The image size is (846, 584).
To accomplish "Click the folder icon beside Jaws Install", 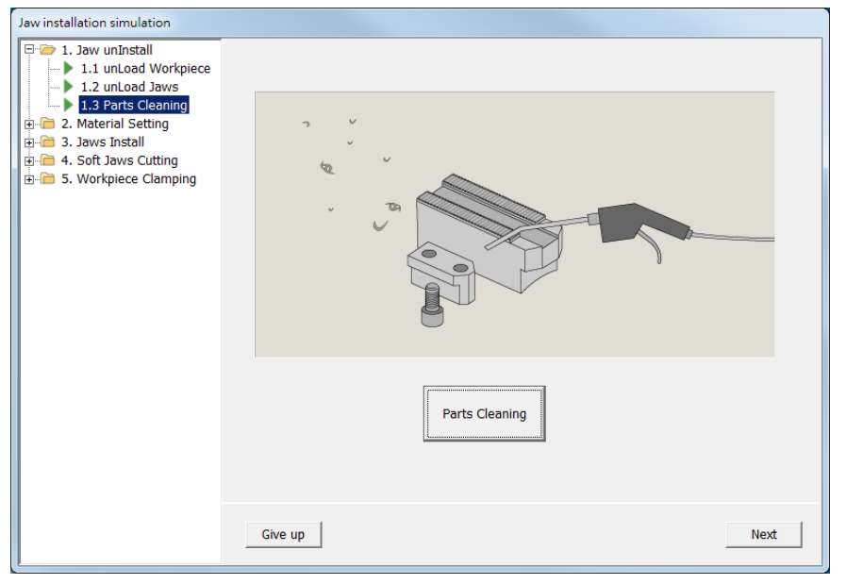I will [x=48, y=142].
